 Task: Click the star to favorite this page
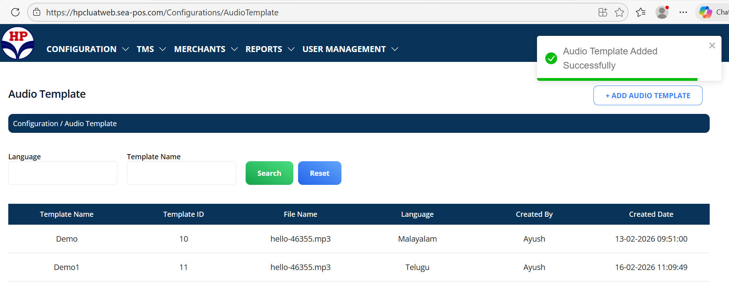[x=619, y=12]
